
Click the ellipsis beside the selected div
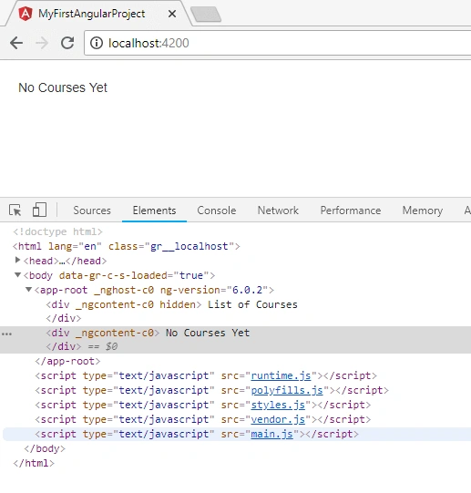[x=7, y=334]
